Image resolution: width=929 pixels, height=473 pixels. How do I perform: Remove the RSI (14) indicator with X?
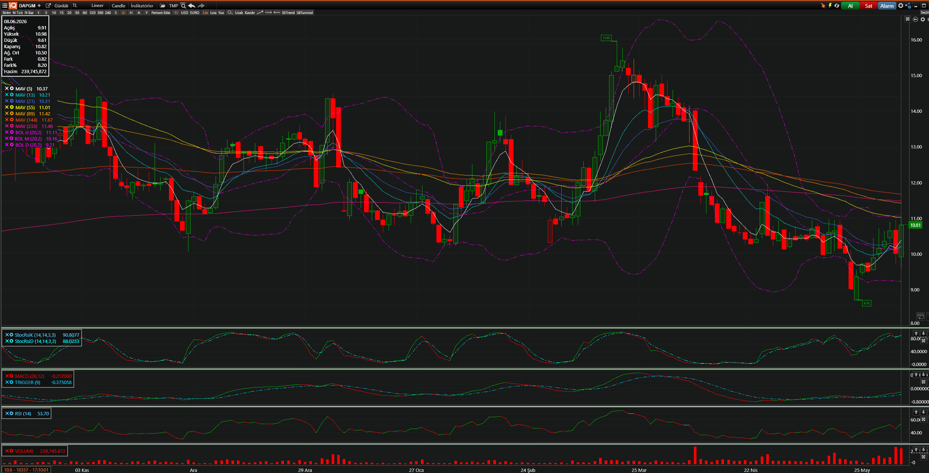tap(7, 413)
